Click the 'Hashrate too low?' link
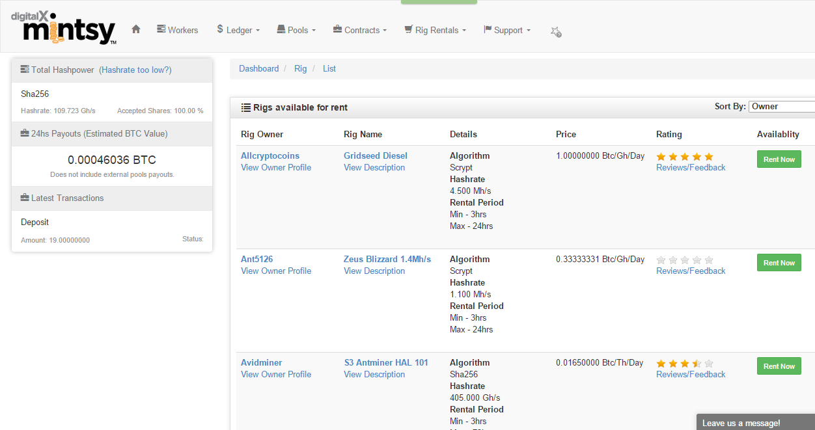815x430 pixels. click(135, 70)
